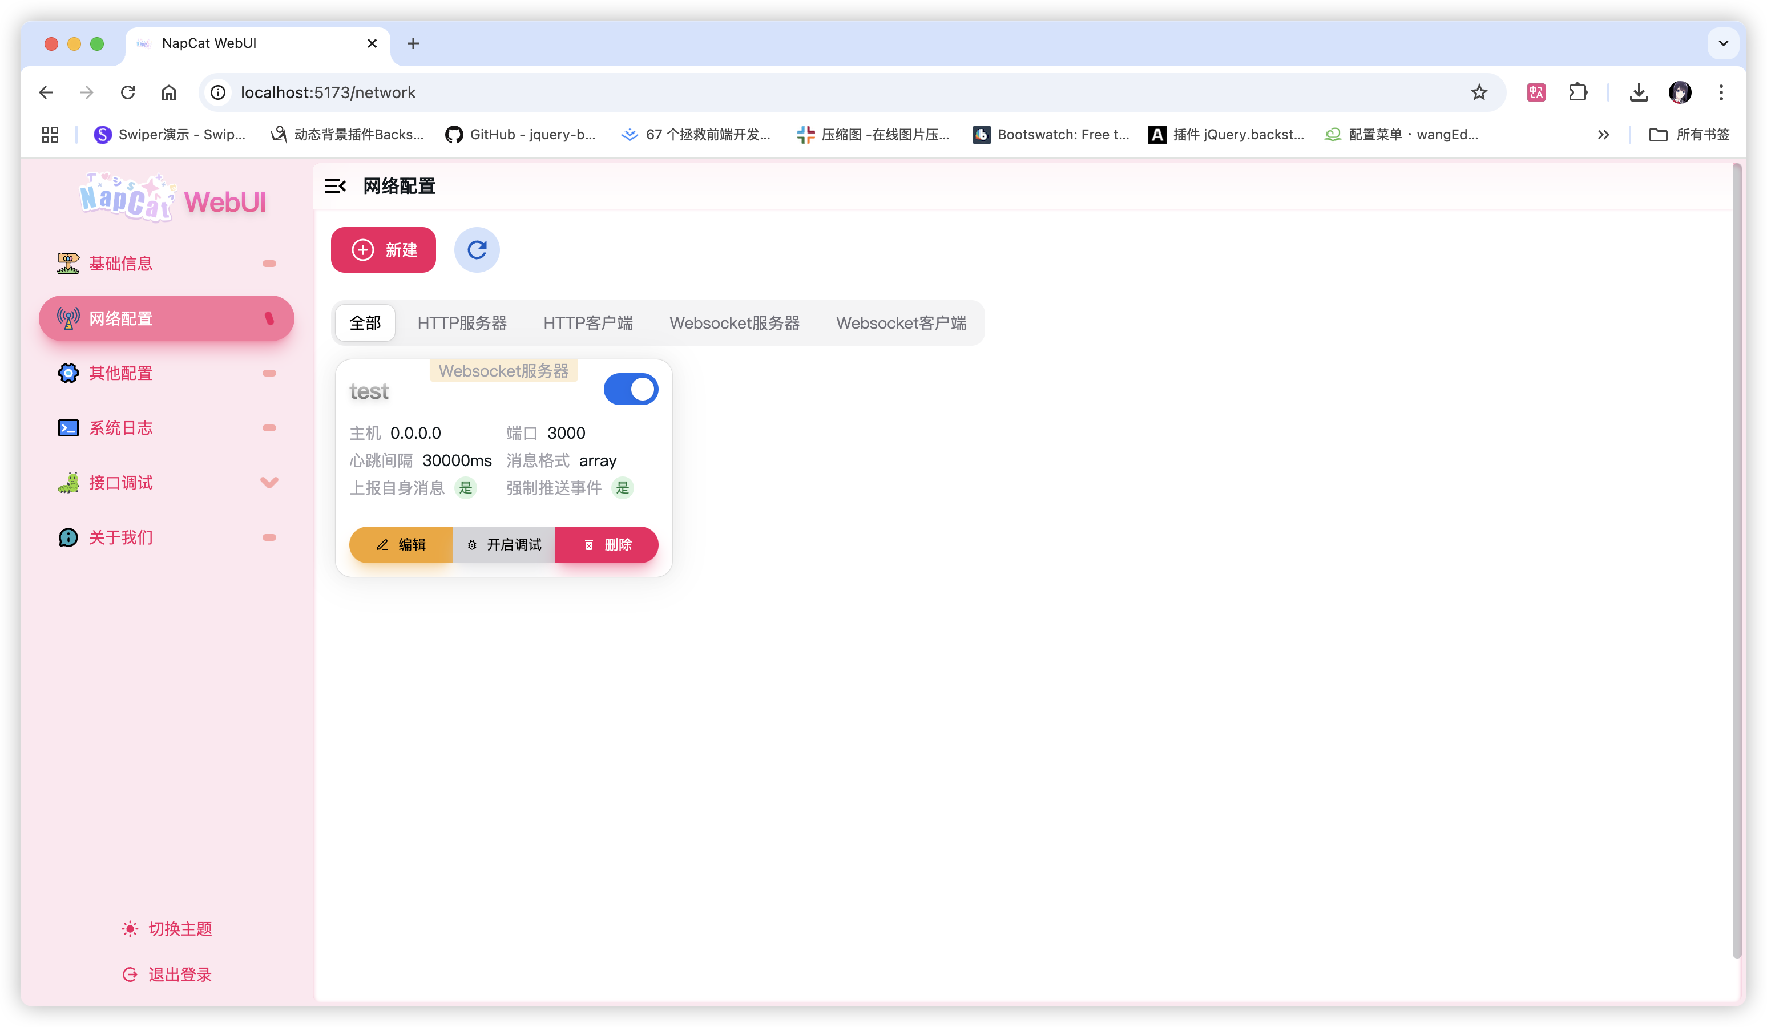Toggle the test config enable switch

630,389
